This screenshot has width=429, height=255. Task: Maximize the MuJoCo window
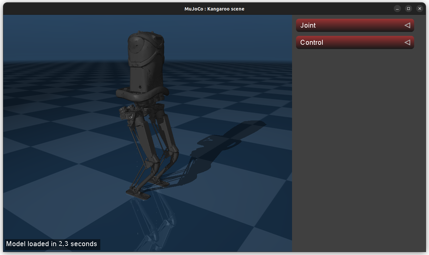(409, 9)
